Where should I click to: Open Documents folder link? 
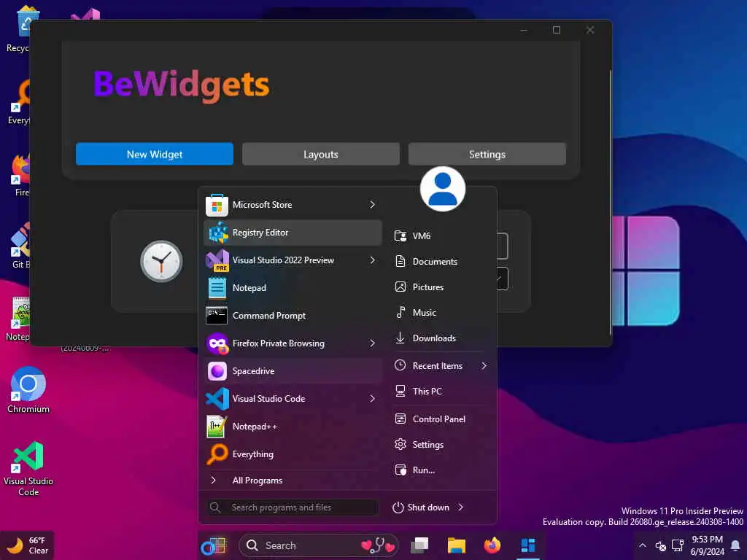(440, 262)
